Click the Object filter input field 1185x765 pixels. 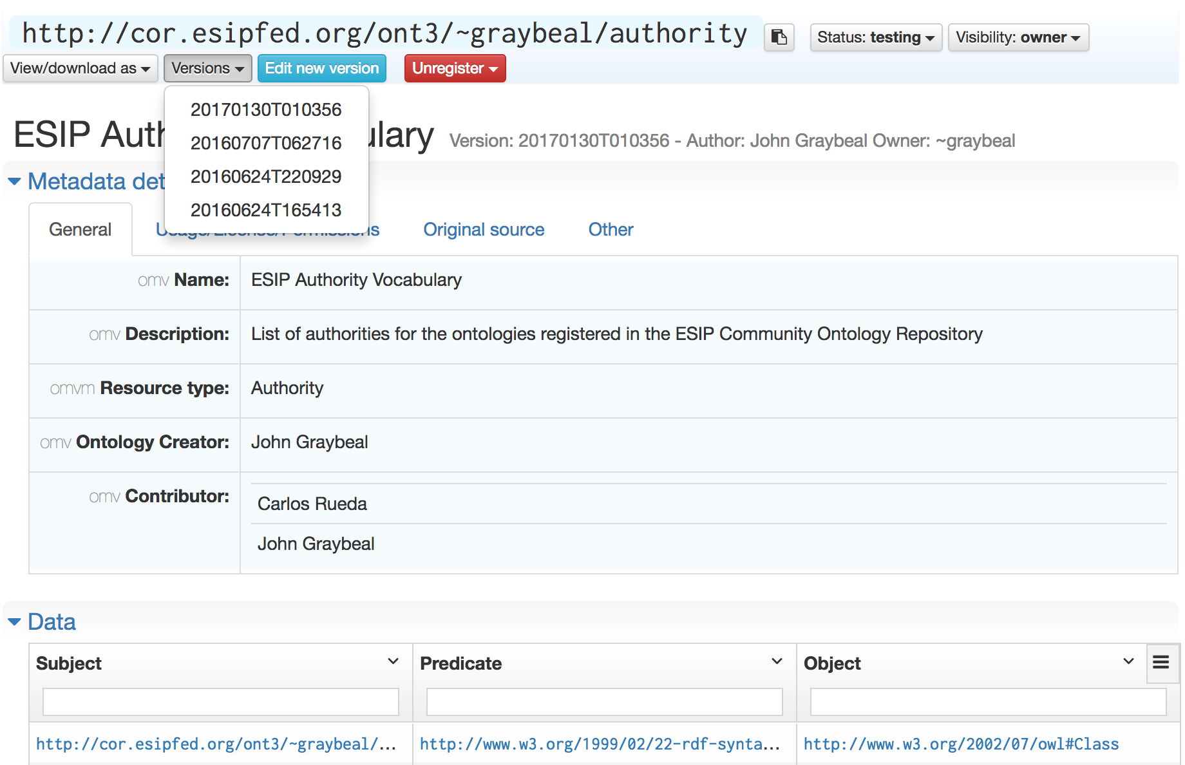(989, 702)
